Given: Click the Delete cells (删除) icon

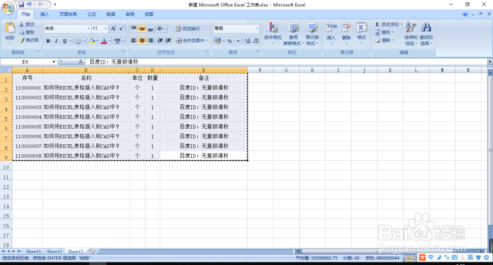Looking at the screenshot, I should point(346,28).
